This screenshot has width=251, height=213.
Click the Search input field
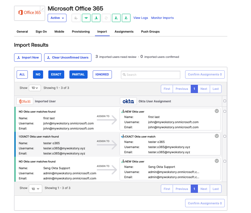click(151, 75)
